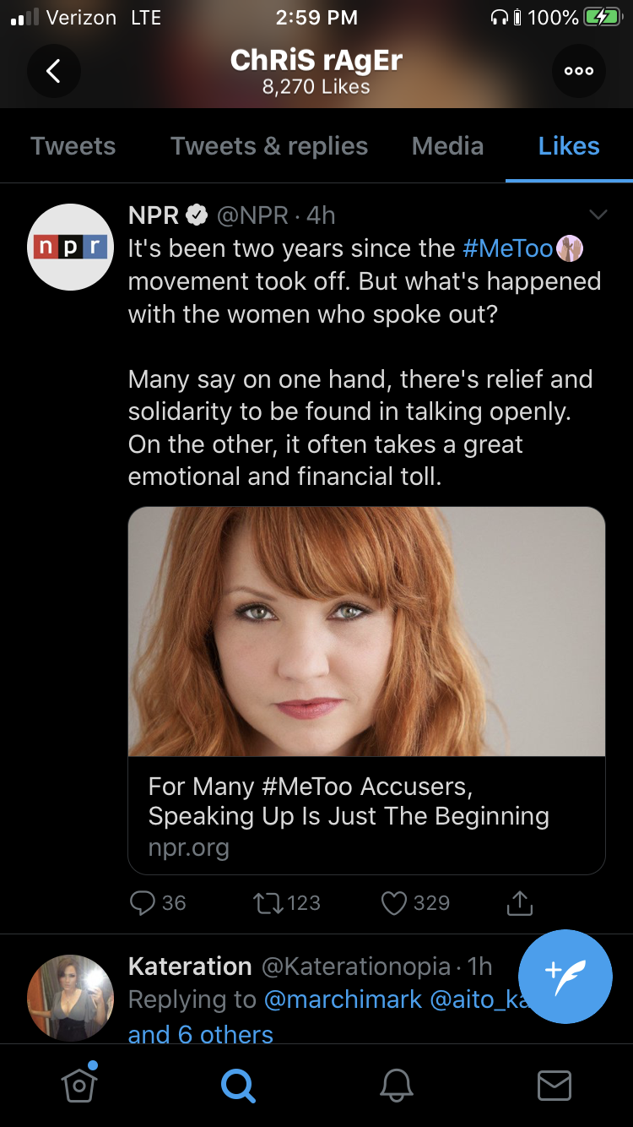Share the NPR tweet

coord(520,903)
